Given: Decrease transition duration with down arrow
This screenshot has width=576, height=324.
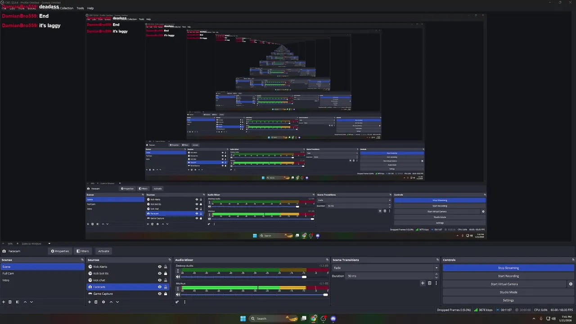Looking at the screenshot, I should tap(436, 278).
